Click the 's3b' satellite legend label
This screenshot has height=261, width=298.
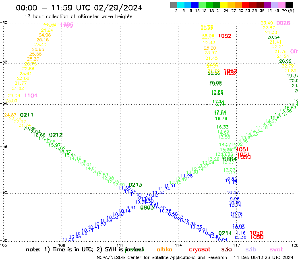click(250, 249)
